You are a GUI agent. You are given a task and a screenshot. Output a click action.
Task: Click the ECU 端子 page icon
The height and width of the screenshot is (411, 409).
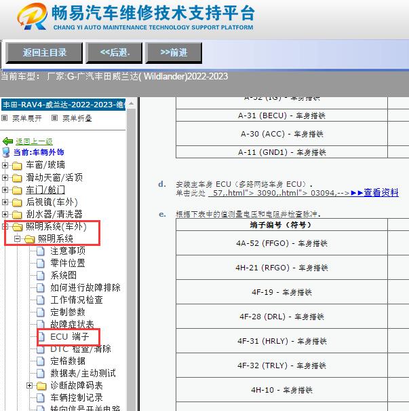point(41,336)
